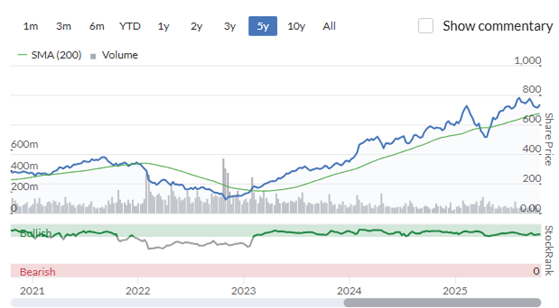This screenshot has width=559, height=308.
Task: Click the 2021 axis label
Action: [x=32, y=291]
